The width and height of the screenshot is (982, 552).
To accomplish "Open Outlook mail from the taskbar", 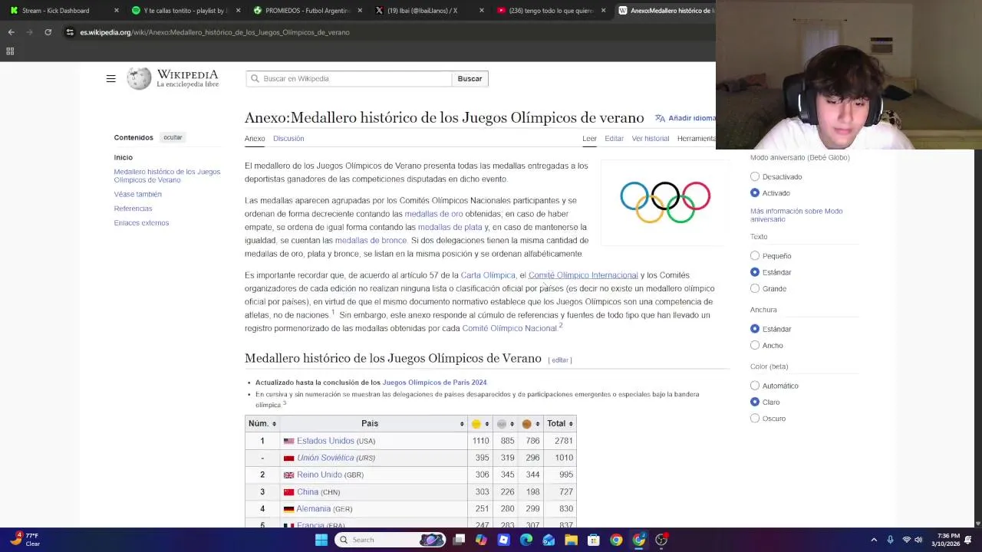I will pos(549,540).
